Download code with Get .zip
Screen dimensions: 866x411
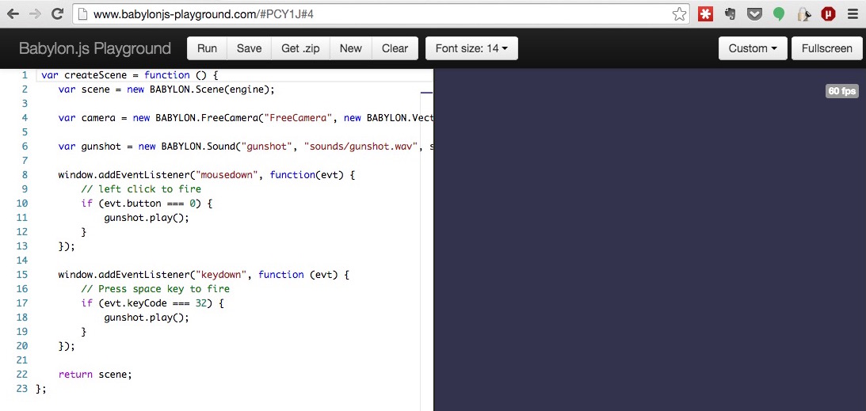pyautogui.click(x=300, y=48)
